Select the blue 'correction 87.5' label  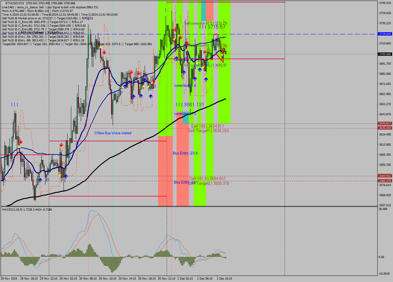(185, 114)
